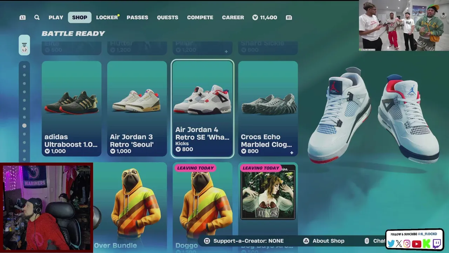Go to the PASSES tab
The width and height of the screenshot is (449, 253).
[137, 17]
